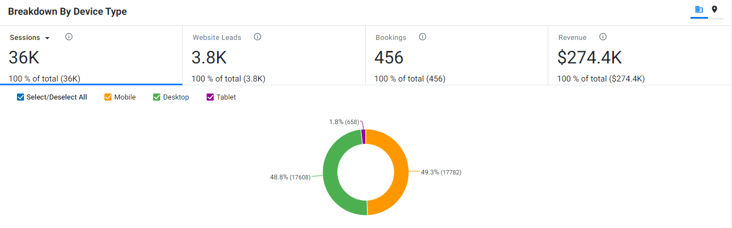Open info tooltip next to Sessions
732x228 pixels.
coord(69,37)
